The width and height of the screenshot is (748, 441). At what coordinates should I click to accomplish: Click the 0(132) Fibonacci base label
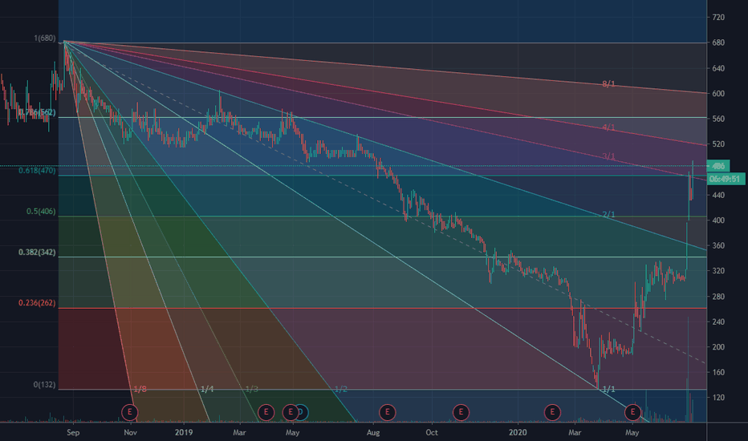pos(44,385)
